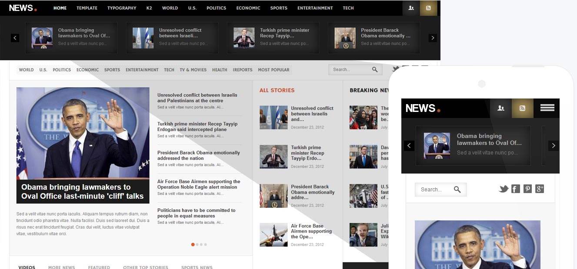Select the second slideshow pagination dot
Screen dimensions: 577x269
(x=197, y=244)
